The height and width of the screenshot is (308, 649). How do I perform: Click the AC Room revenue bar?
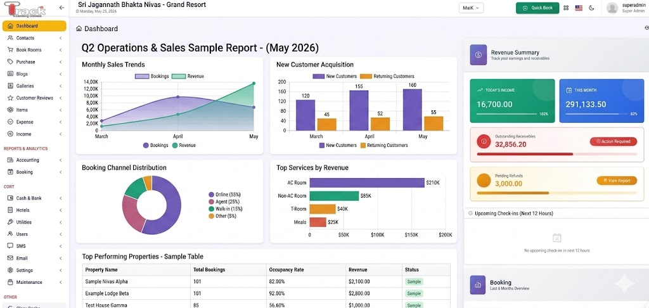click(367, 183)
